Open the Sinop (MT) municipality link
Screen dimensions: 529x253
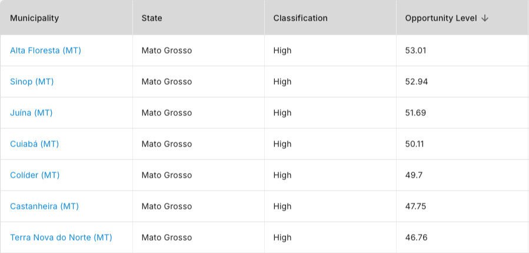tap(32, 82)
